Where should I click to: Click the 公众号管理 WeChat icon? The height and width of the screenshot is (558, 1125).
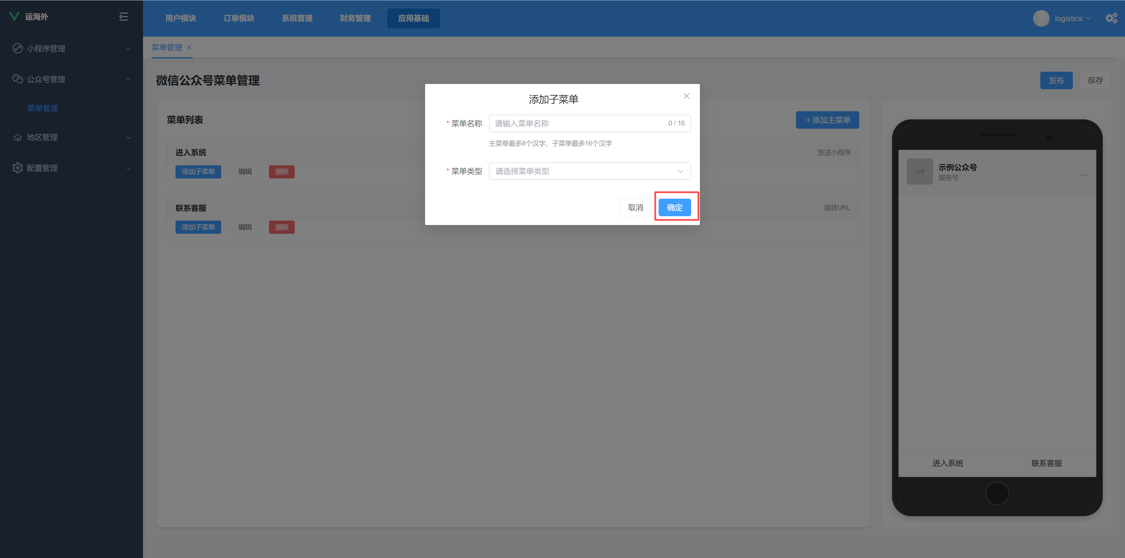click(18, 79)
